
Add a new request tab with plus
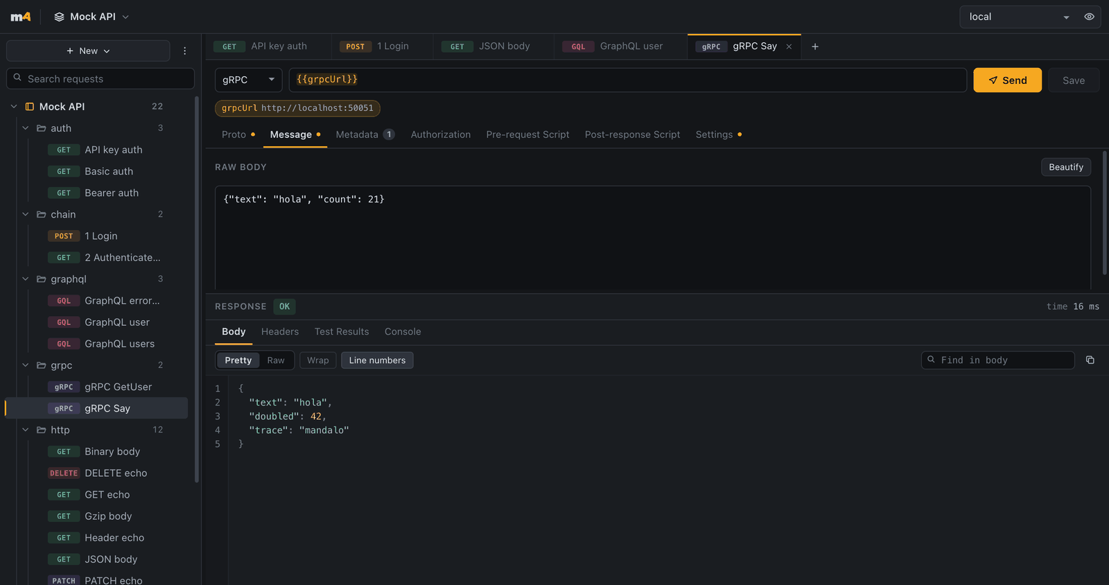(815, 46)
